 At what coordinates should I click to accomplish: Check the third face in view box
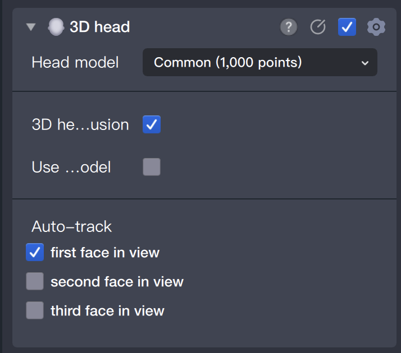click(35, 310)
